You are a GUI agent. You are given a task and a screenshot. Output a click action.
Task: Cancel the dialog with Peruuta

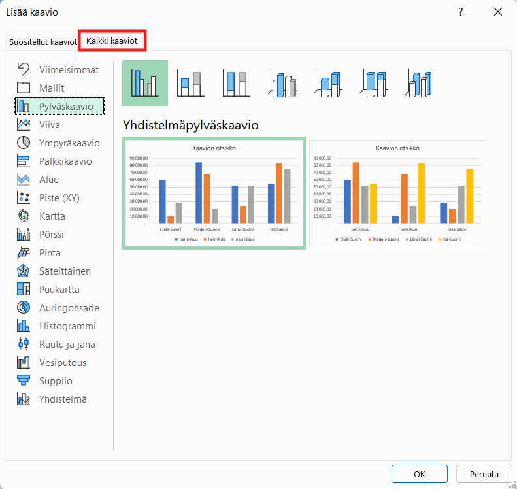click(484, 474)
